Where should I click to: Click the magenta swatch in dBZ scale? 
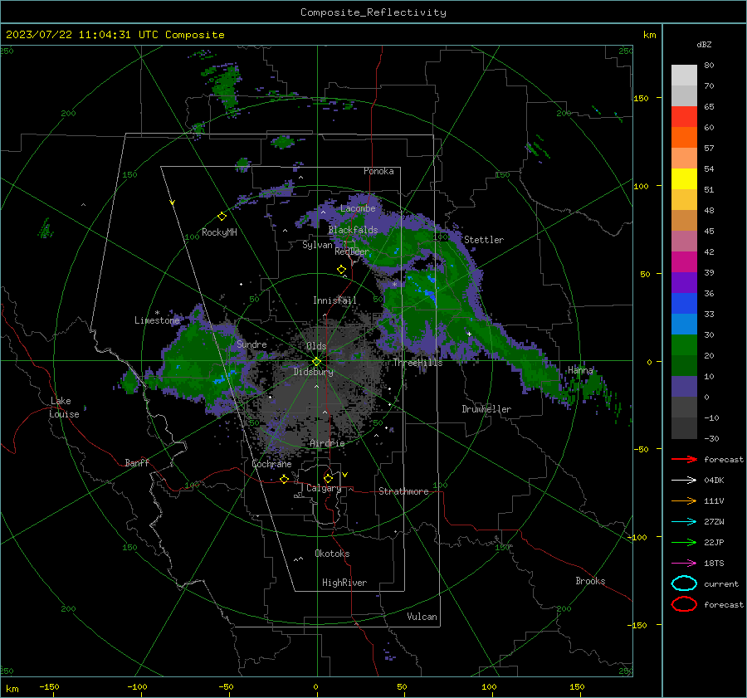pyautogui.click(x=684, y=261)
